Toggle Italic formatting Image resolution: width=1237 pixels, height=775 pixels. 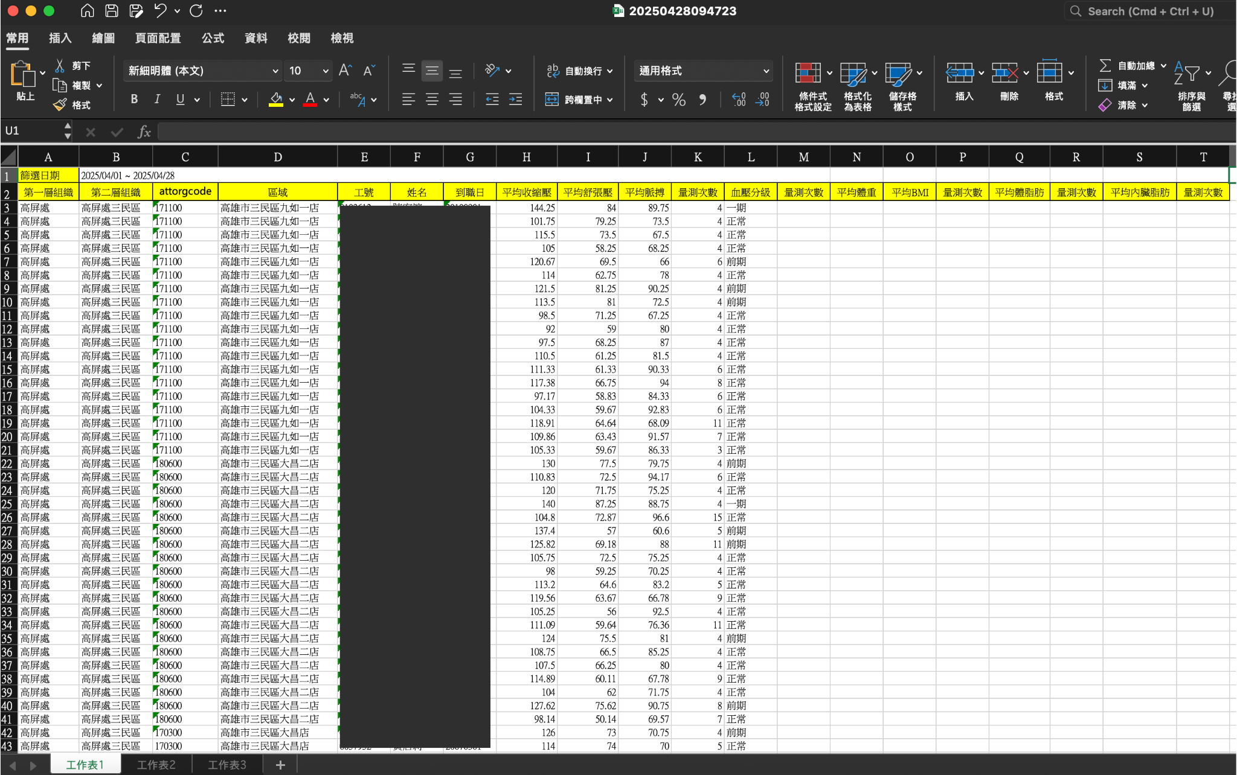point(157,100)
